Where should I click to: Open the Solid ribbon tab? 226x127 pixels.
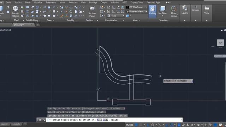click(x=8, y=2)
